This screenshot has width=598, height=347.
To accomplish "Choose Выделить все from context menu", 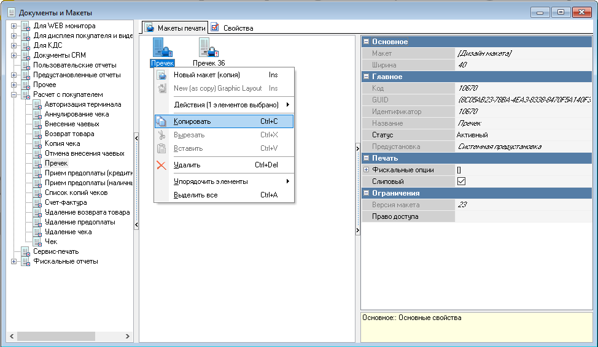I will point(195,195).
